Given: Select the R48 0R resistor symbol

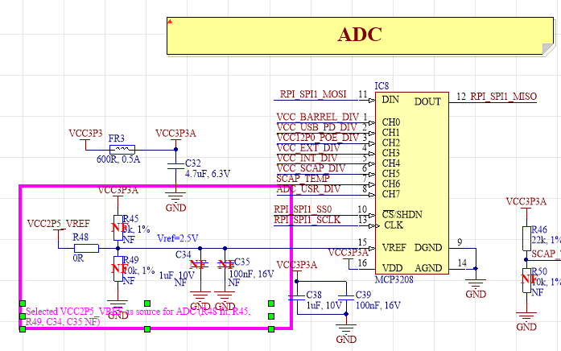Looking at the screenshot, I should tap(86, 248).
